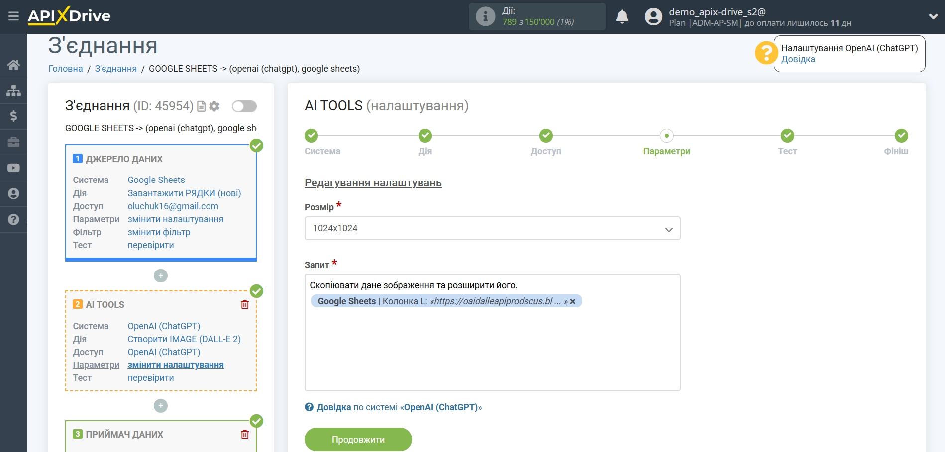
Task: Go to Параметри wizard step
Action: click(667, 136)
